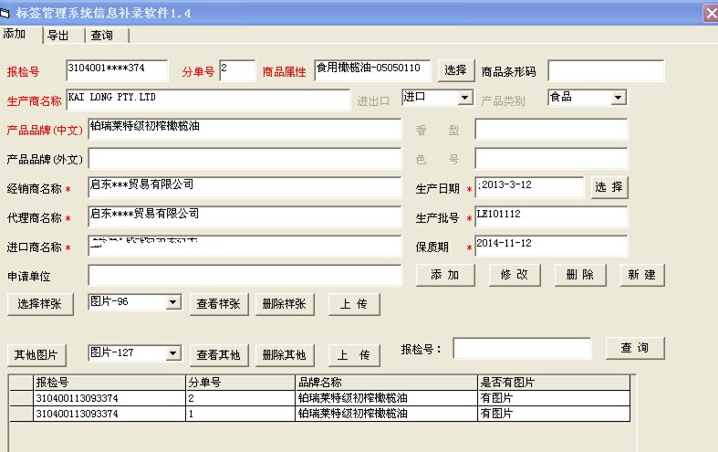Open the 产品类别 dropdown showing 食品
718x452 pixels.
click(618, 98)
